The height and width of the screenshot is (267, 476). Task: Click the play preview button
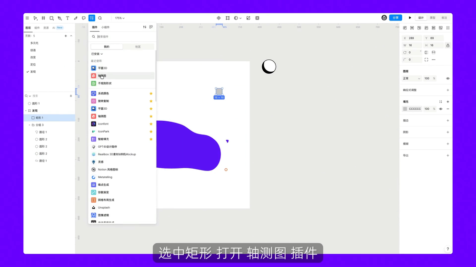point(410,18)
